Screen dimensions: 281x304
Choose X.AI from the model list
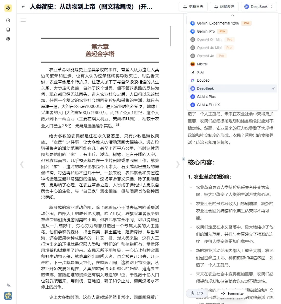coord(233,72)
